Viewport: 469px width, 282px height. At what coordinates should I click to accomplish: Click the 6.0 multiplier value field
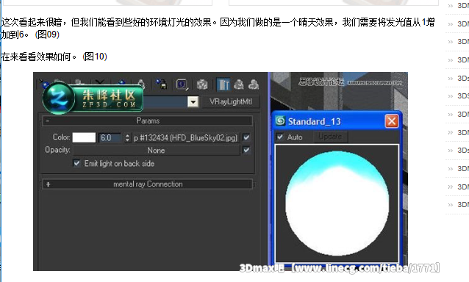click(110, 138)
